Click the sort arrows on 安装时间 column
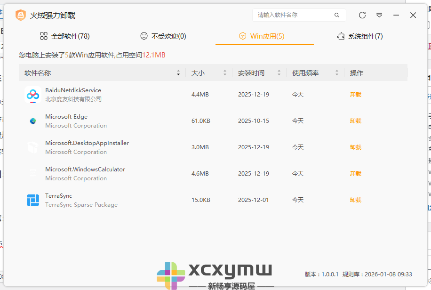The height and width of the screenshot is (290, 431). 279,72
